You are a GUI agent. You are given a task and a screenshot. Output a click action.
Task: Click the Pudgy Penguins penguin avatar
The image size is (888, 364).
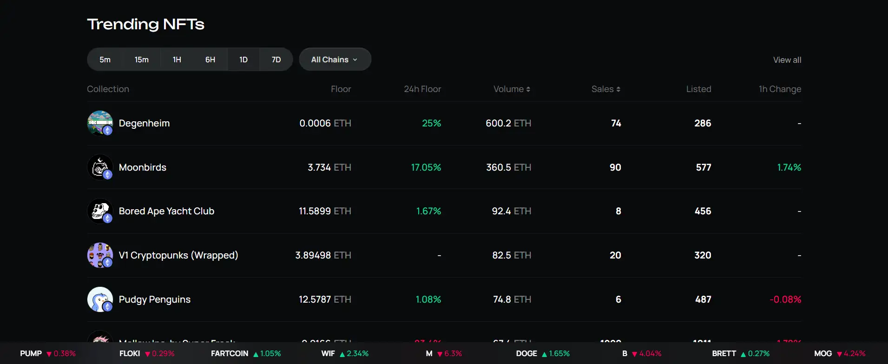[100, 299]
